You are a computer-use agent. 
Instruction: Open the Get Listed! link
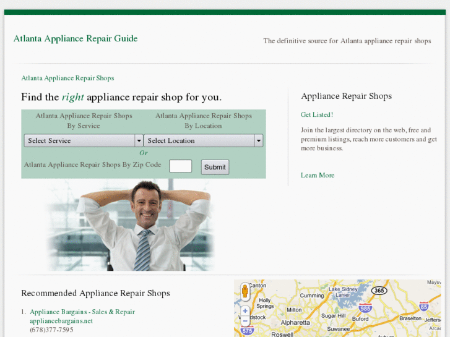point(317,114)
